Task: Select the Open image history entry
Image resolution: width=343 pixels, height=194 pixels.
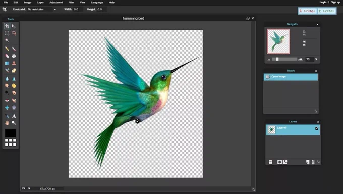Action: pyautogui.click(x=291, y=77)
